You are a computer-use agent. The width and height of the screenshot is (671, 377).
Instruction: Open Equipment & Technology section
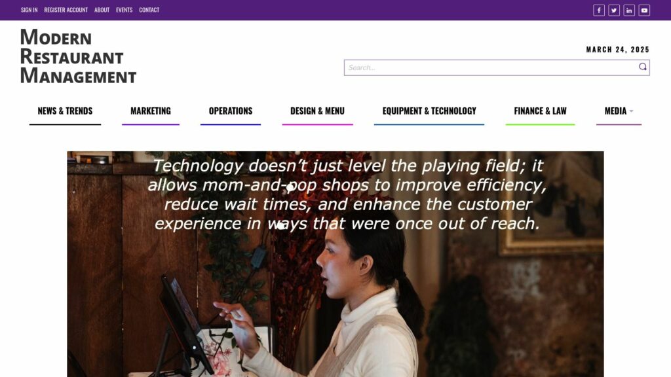pos(429,111)
